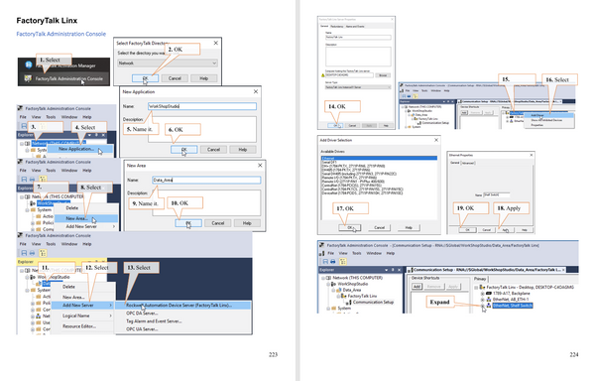Image resolution: width=595 pixels, height=381 pixels.
Task: Select the Primary tab in Communication Setup
Action: pos(480,279)
